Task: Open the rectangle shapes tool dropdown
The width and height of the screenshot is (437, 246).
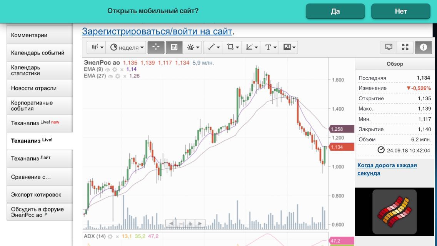Action: pyautogui.click(x=232, y=47)
